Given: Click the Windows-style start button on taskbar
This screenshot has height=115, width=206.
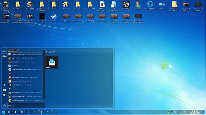Looking at the screenshot, I should 3,112.
